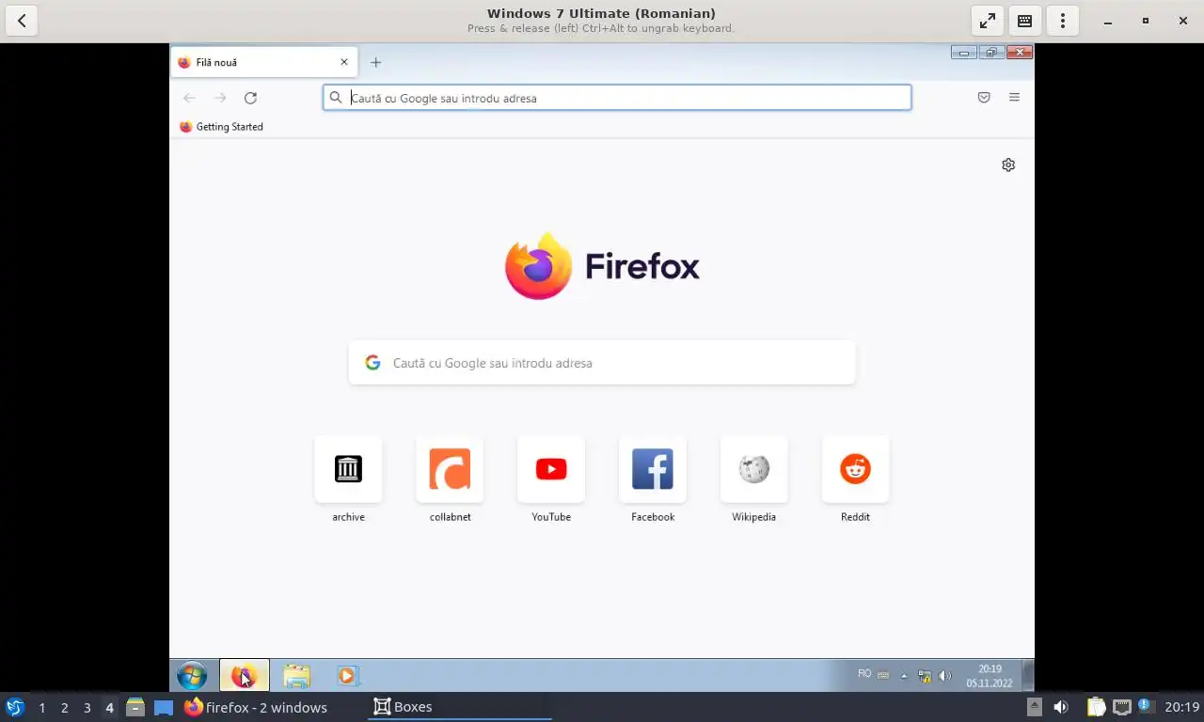The width and height of the screenshot is (1204, 722).
Task: Expand host tray eject arrow
Action: (1034, 707)
